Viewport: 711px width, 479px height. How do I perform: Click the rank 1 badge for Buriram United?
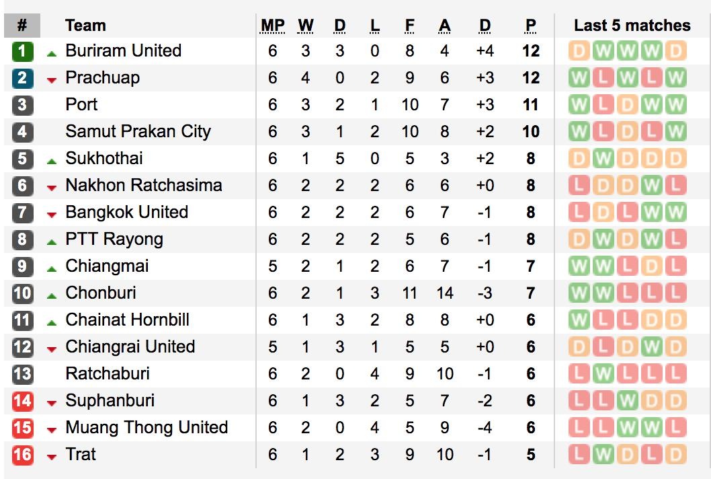click(x=22, y=50)
